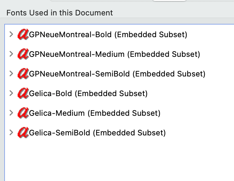Image resolution: width=234 pixels, height=181 pixels.
Task: Expand the Gelica-Bold font entry
Action: (11, 93)
